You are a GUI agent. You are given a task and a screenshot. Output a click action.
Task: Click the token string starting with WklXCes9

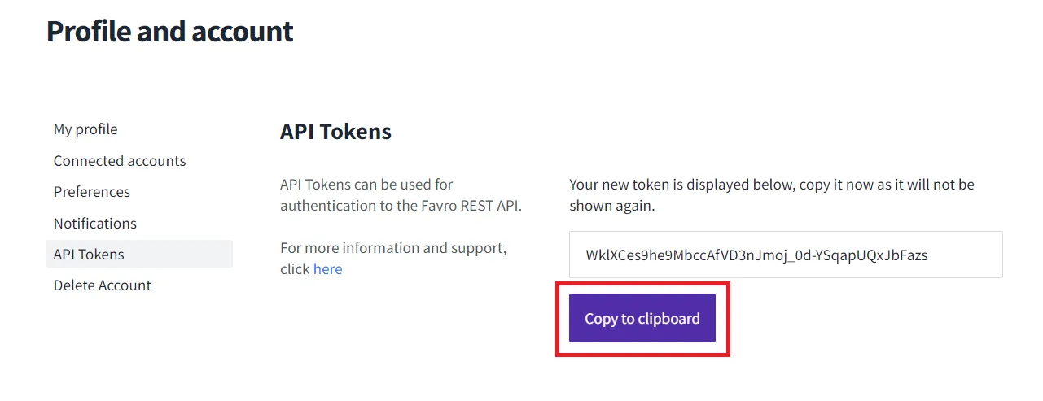[x=756, y=255]
